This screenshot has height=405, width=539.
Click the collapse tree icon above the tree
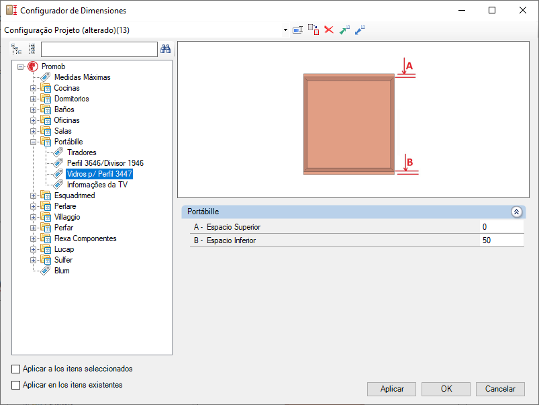point(32,49)
